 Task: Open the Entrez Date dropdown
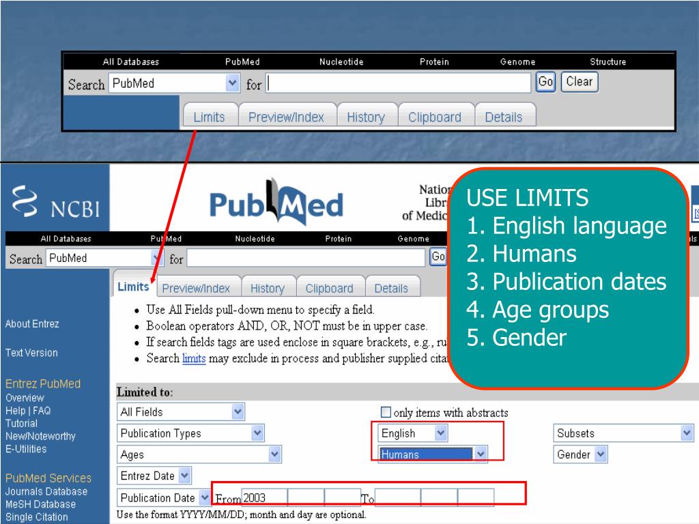pyautogui.click(x=154, y=476)
